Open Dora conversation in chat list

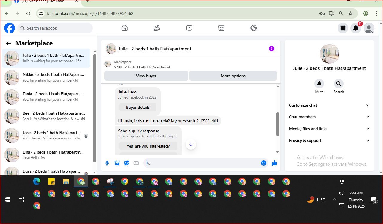(46, 171)
